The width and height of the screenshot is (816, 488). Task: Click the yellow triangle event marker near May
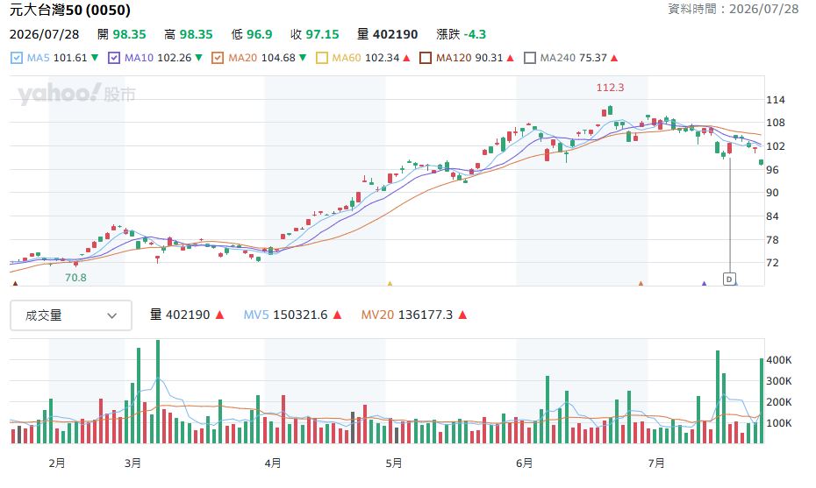click(390, 283)
